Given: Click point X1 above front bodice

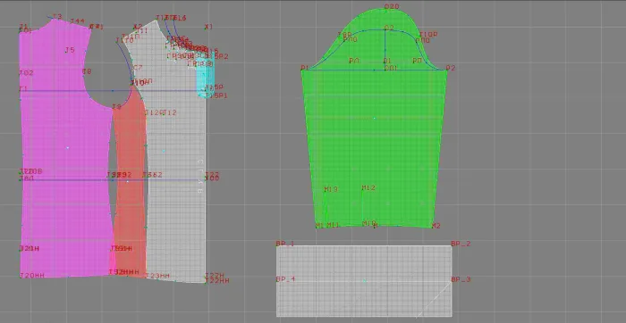Looking at the screenshot, I should (x=208, y=27).
